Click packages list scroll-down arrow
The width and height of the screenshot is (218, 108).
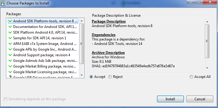82,75
